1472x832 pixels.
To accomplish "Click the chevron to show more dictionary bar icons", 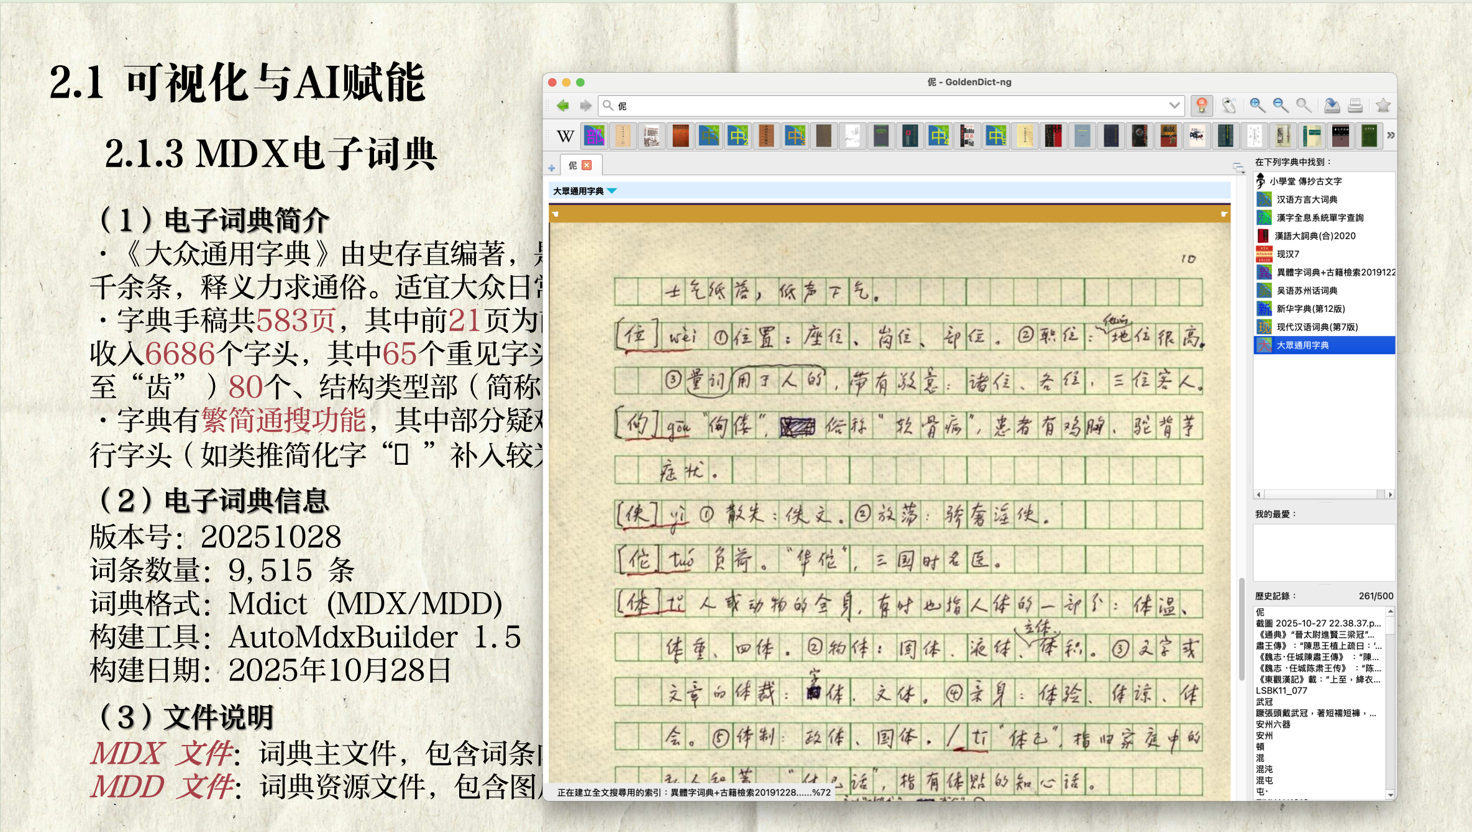I will point(1389,134).
